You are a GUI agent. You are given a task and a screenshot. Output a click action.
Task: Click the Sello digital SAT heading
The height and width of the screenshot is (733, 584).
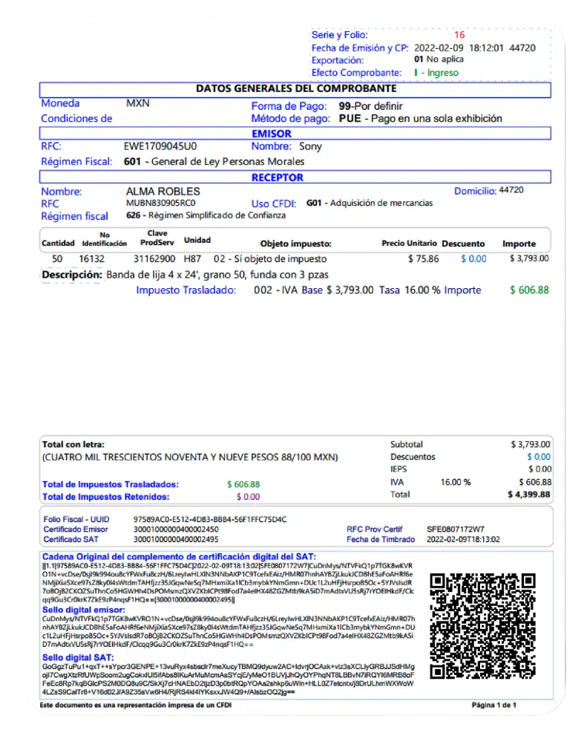[x=78, y=658]
